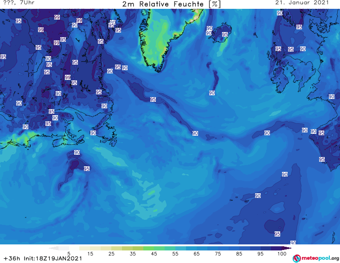The width and height of the screenshot is (340, 263).
Task: Pick the green legend swatch between 45 and 55
Action: coord(159,248)
